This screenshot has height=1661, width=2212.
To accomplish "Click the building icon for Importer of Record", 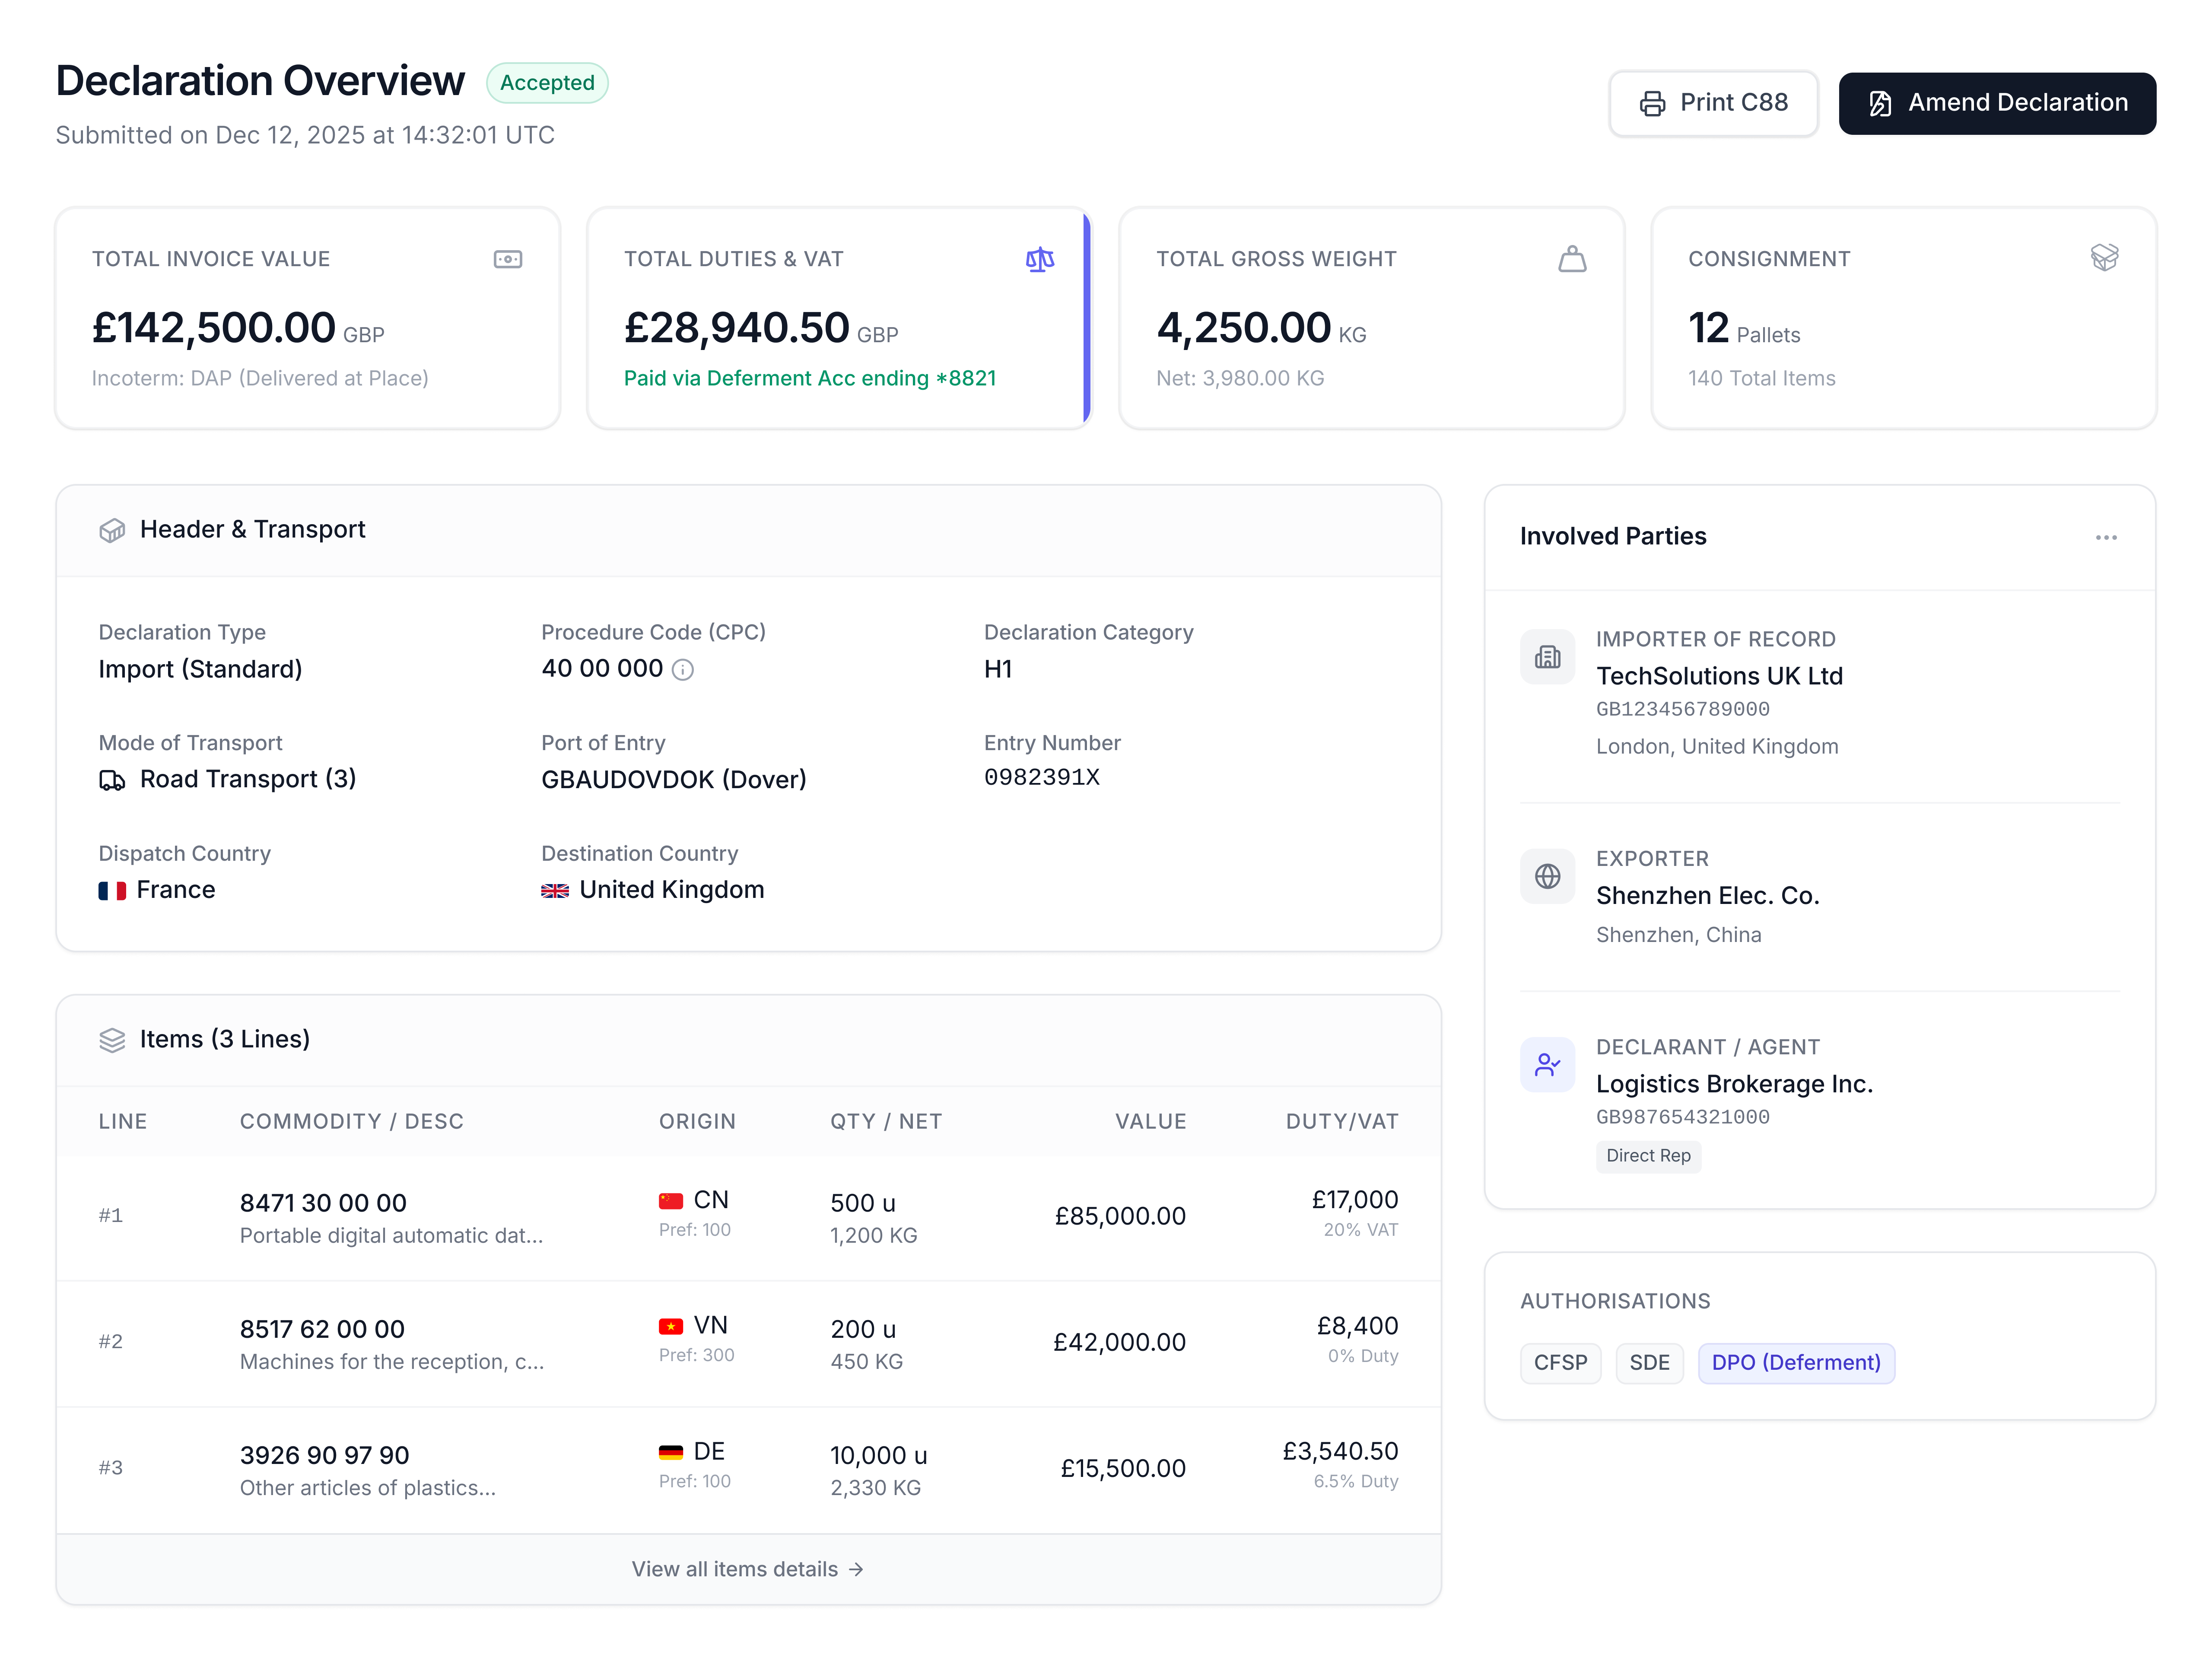I will (1547, 657).
